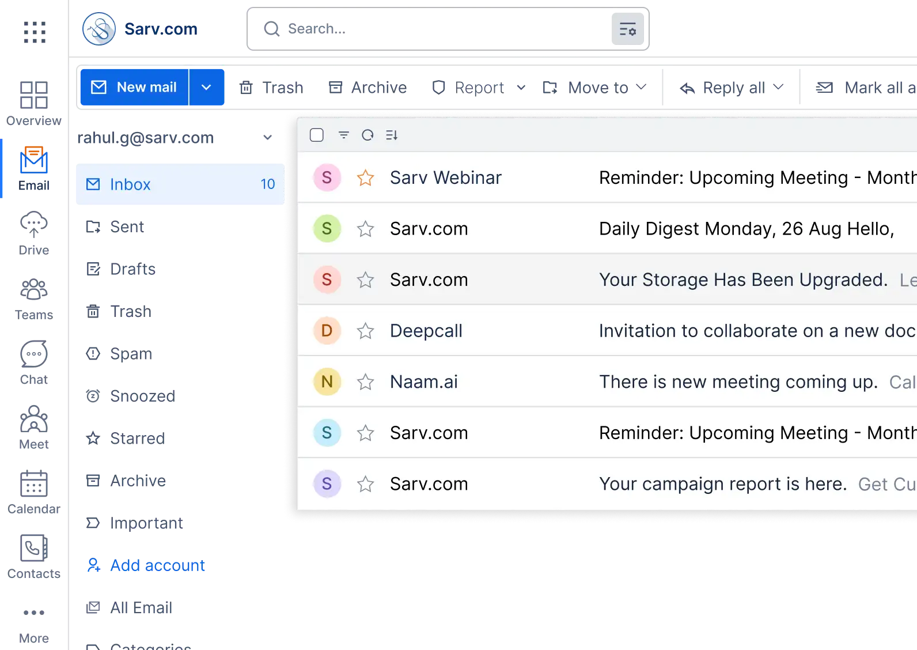Open the Contacts module in sidebar
The image size is (917, 650).
(34, 557)
